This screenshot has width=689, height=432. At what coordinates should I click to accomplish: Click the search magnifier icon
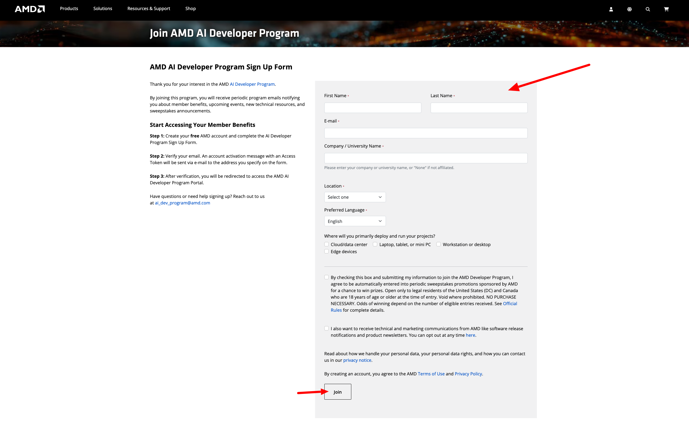(x=648, y=9)
